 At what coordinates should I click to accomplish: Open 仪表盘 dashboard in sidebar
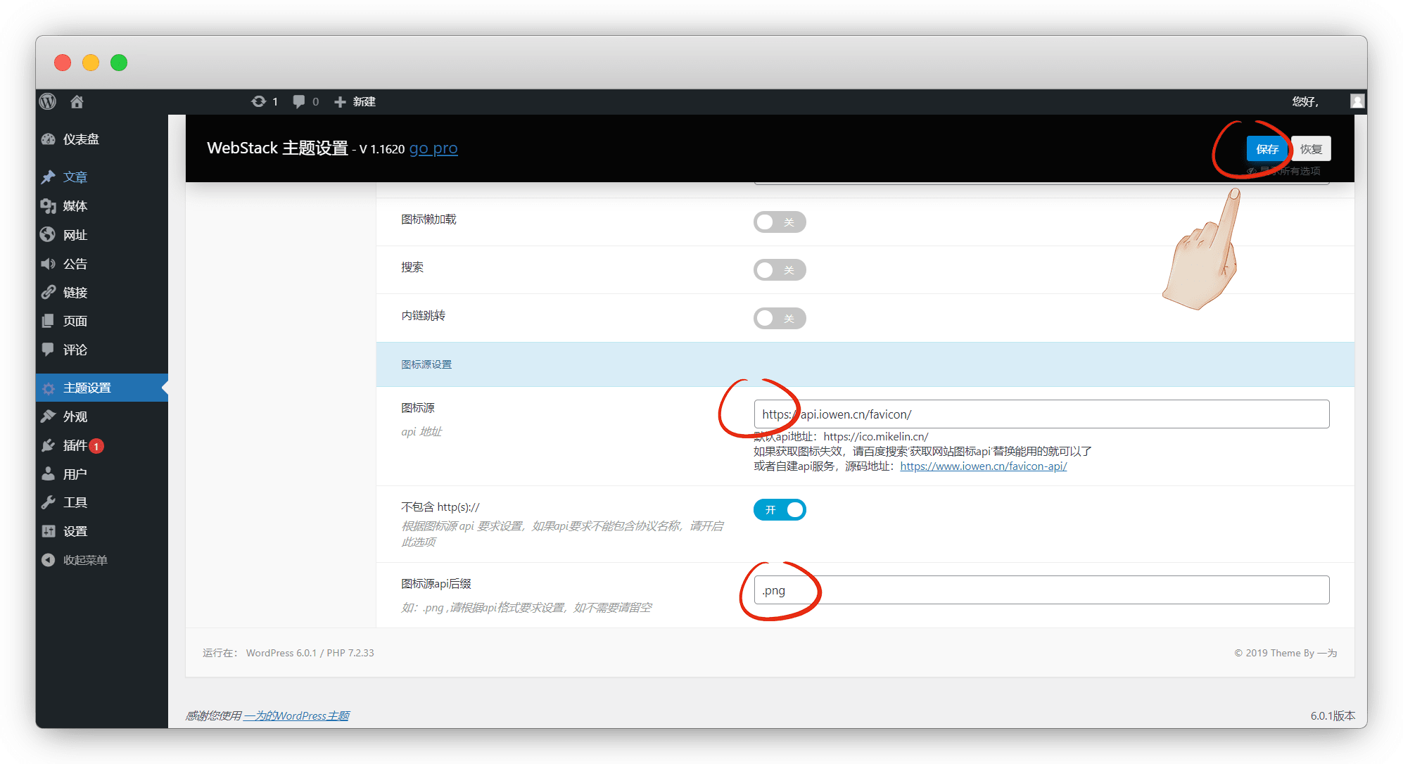point(80,139)
